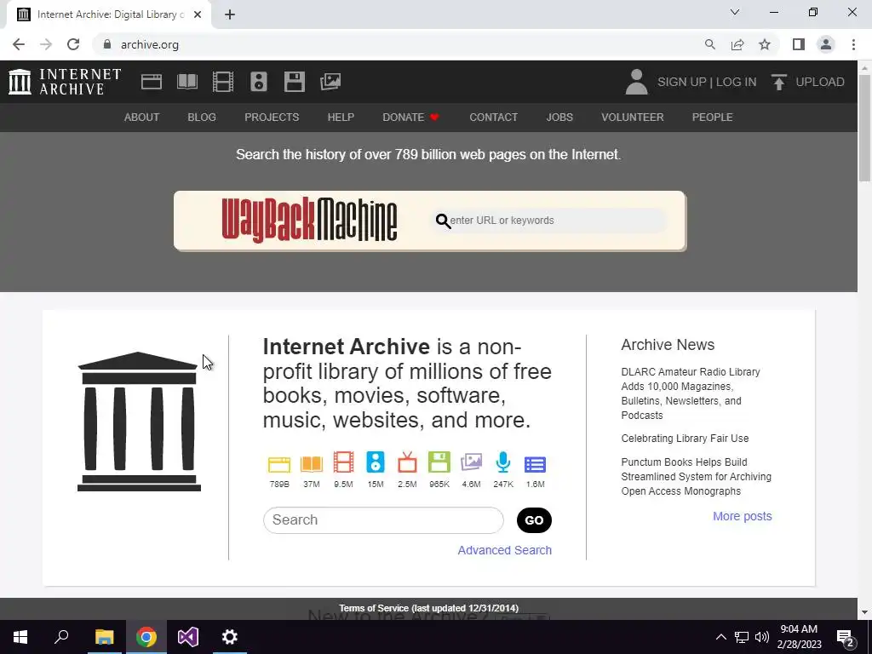Open the Audio speaker icon in top bar
The height and width of the screenshot is (654, 872).
pyautogui.click(x=259, y=82)
